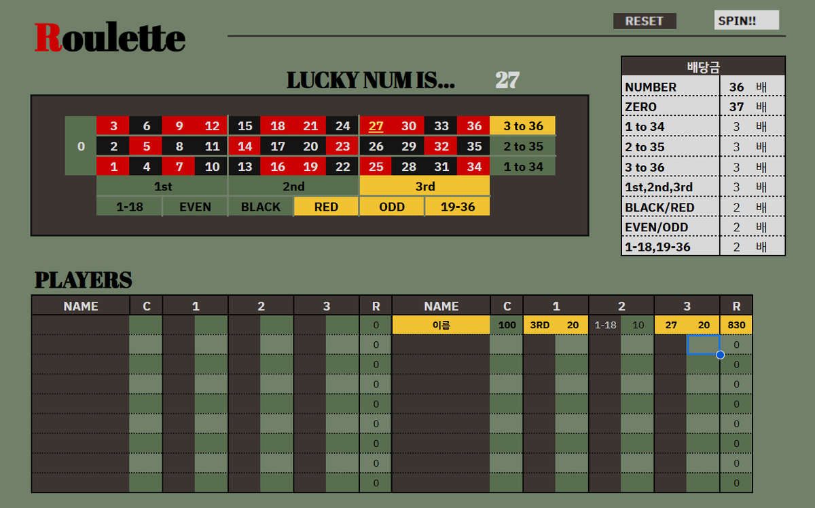The image size is (815, 508).
Task: Pick number 13 on the board
Action: click(244, 166)
